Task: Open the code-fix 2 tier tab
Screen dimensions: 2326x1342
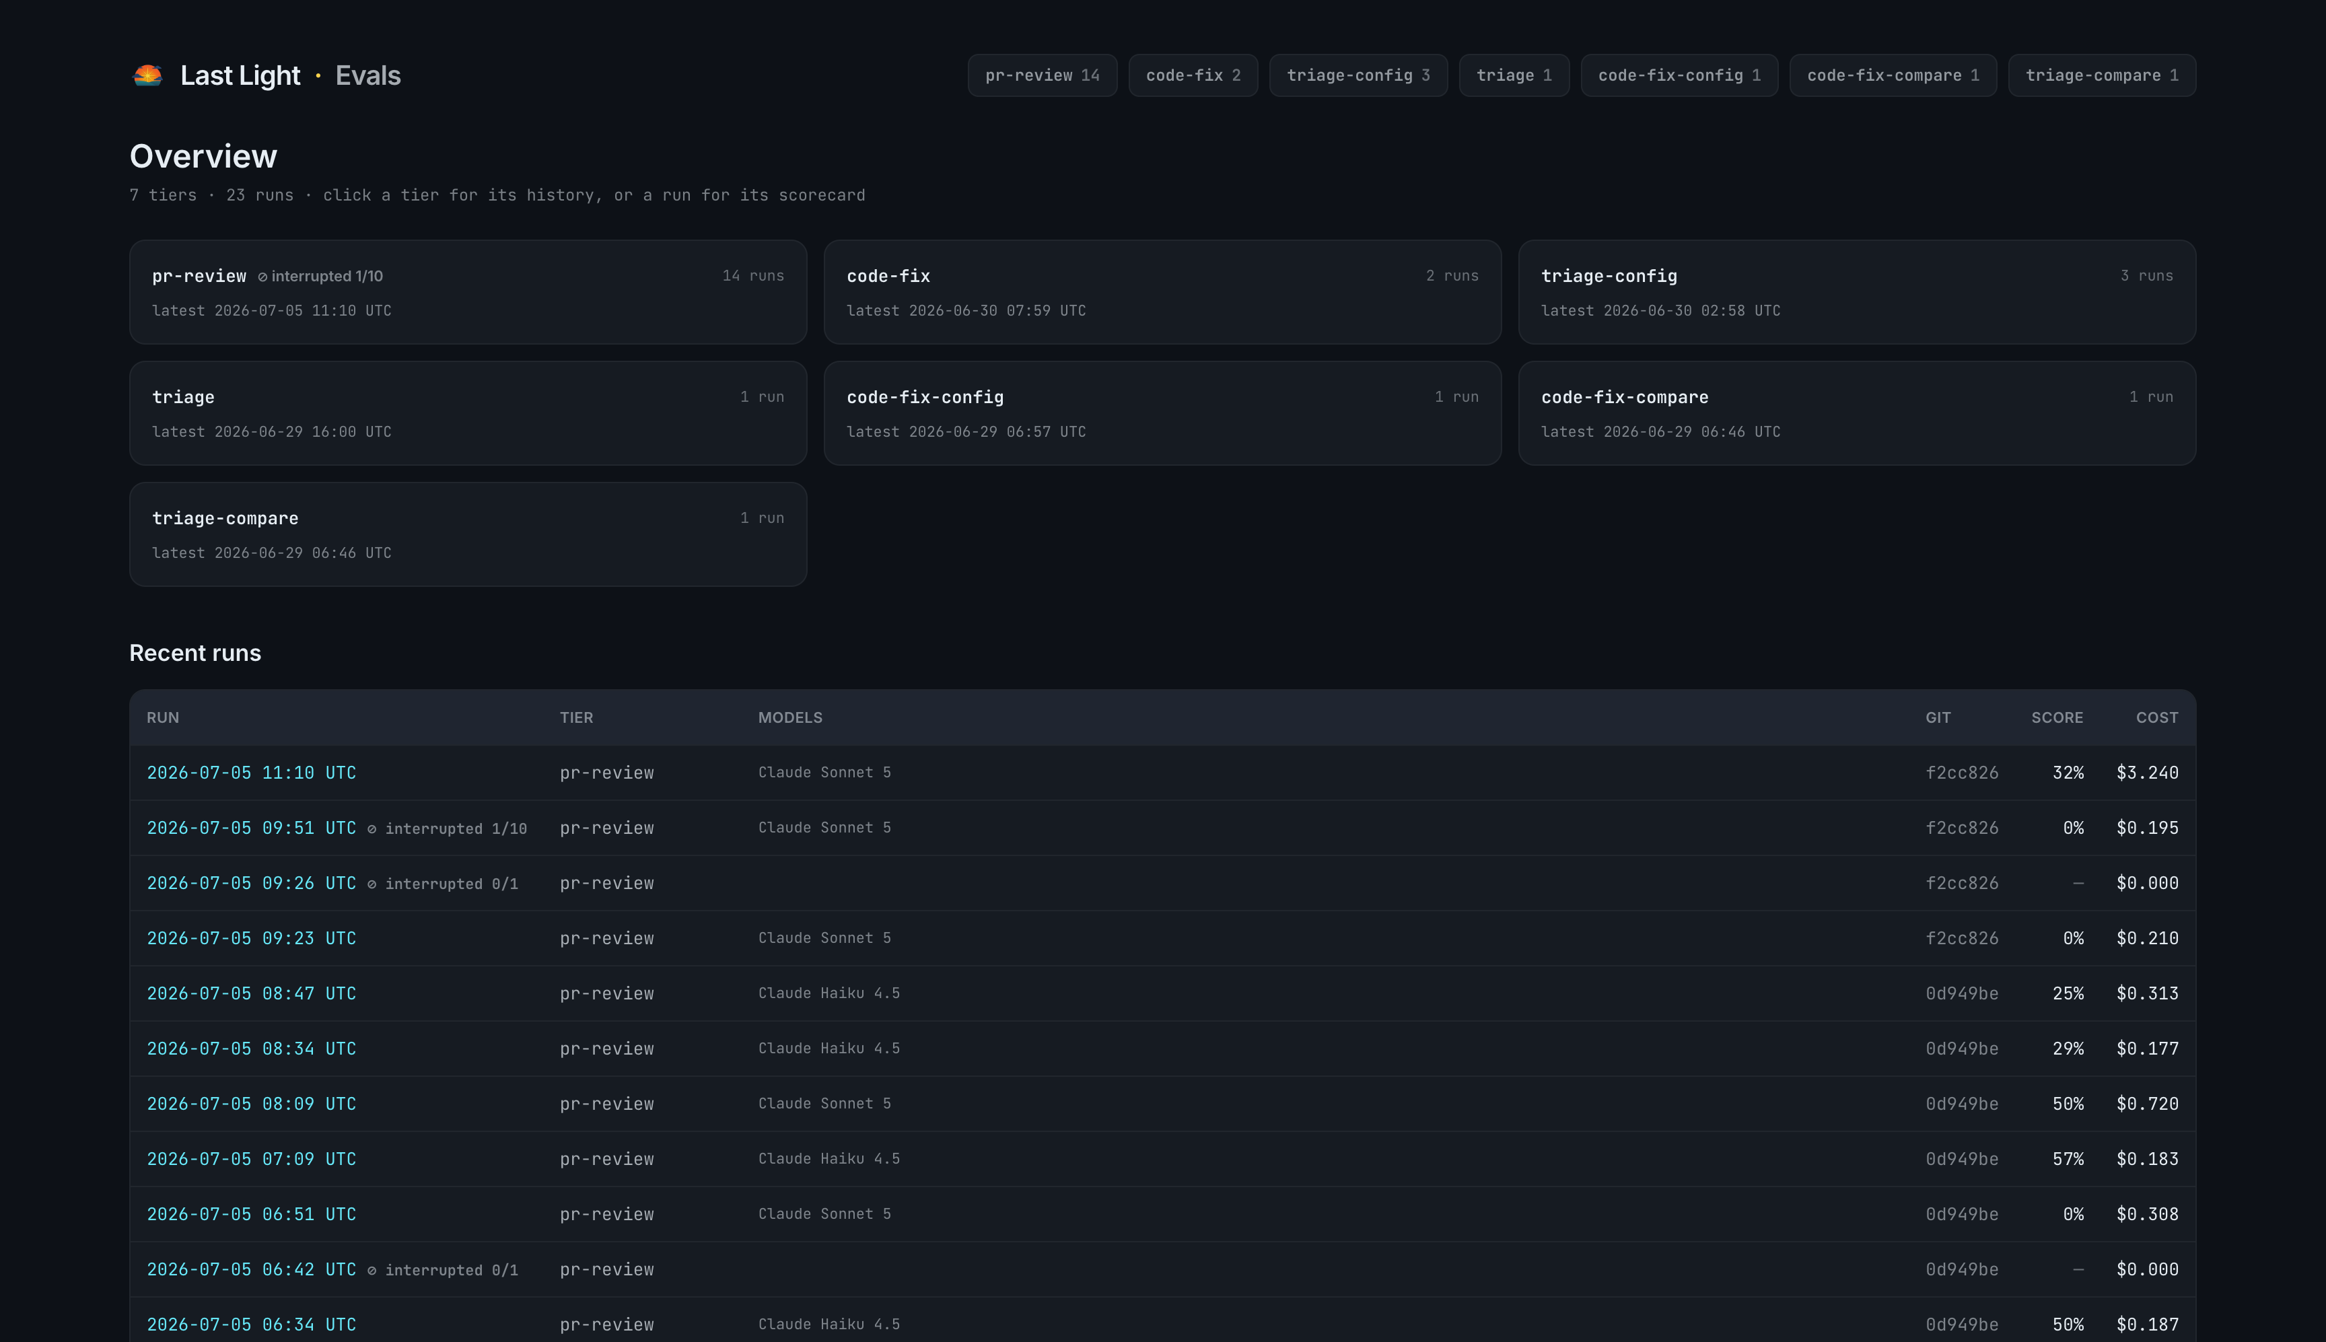Action: (1193, 75)
